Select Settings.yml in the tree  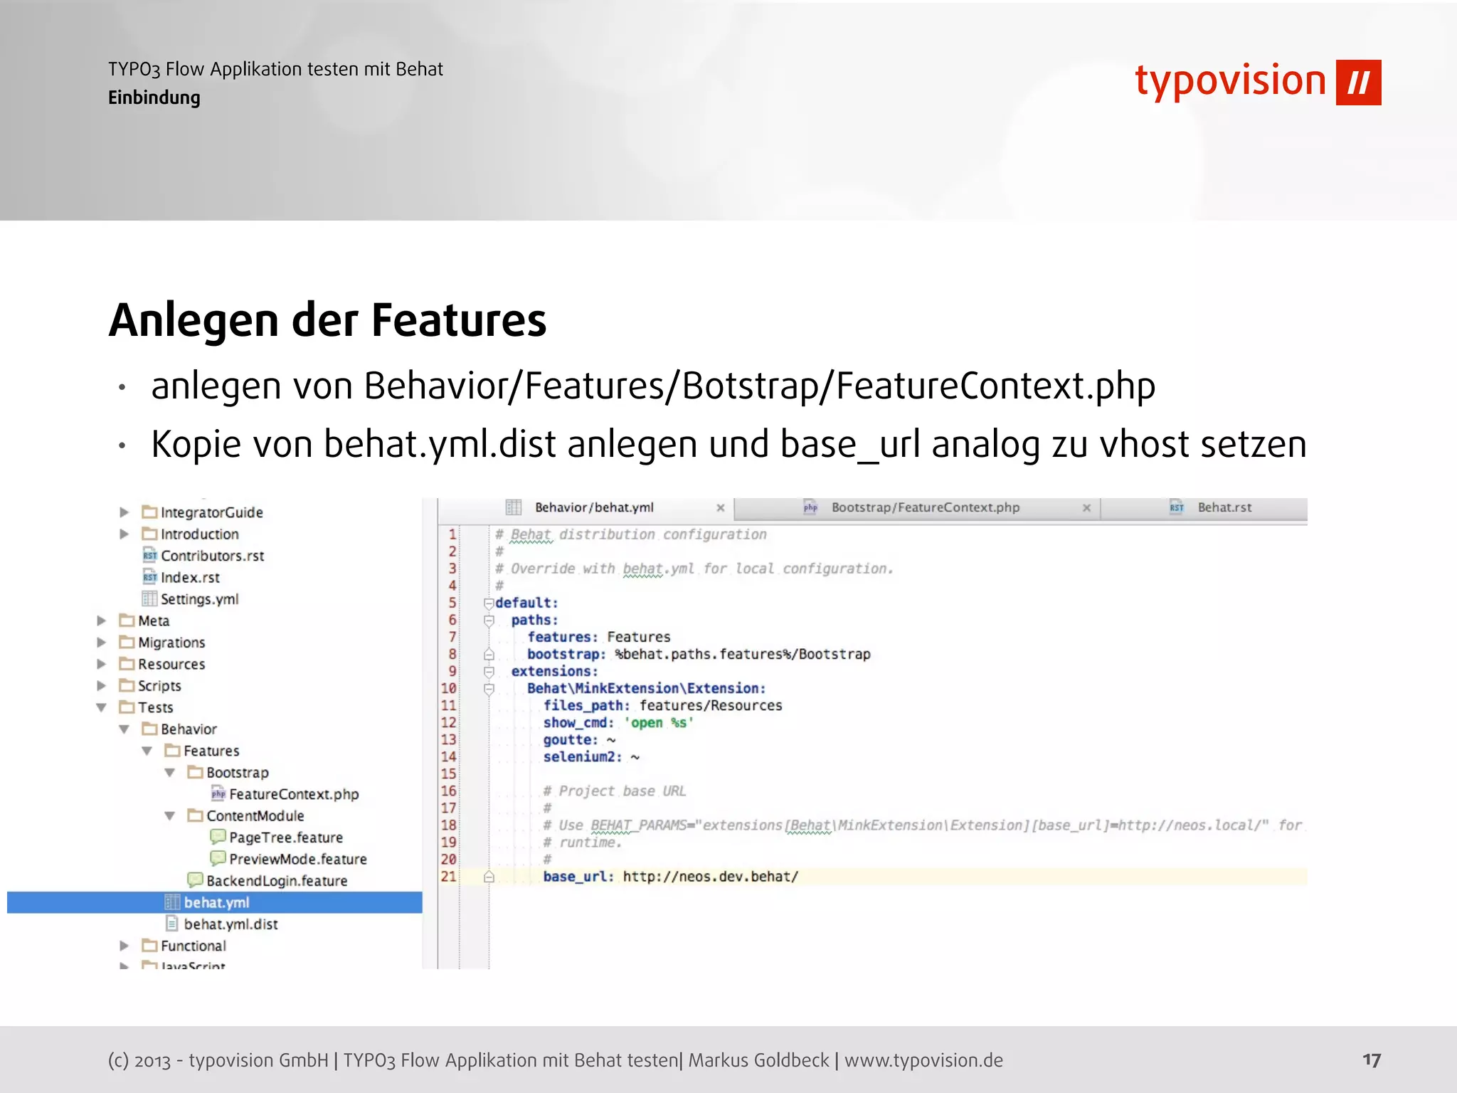pyautogui.click(x=199, y=599)
